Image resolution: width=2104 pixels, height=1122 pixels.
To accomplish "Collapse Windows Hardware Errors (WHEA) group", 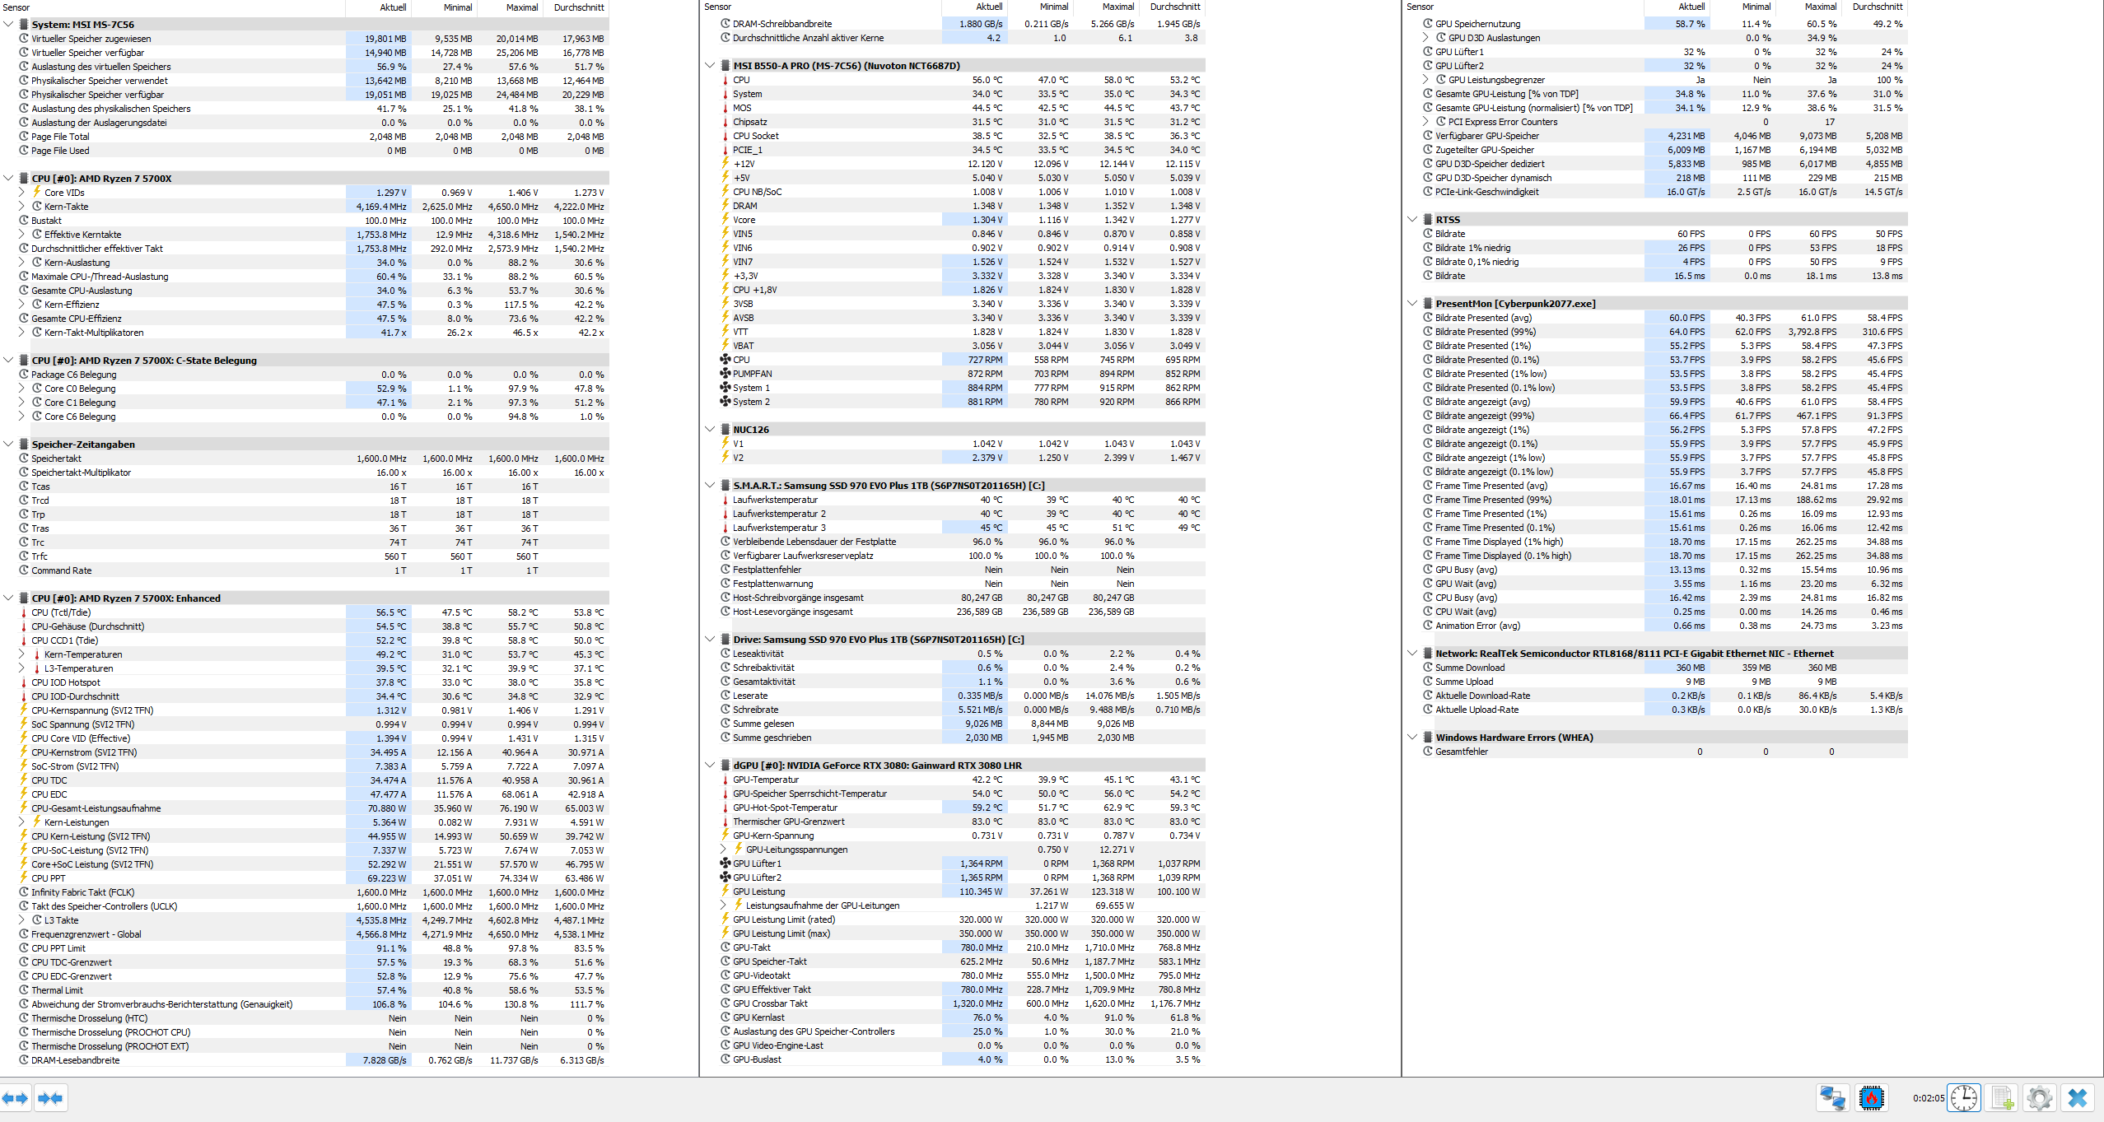I will coord(1412,738).
